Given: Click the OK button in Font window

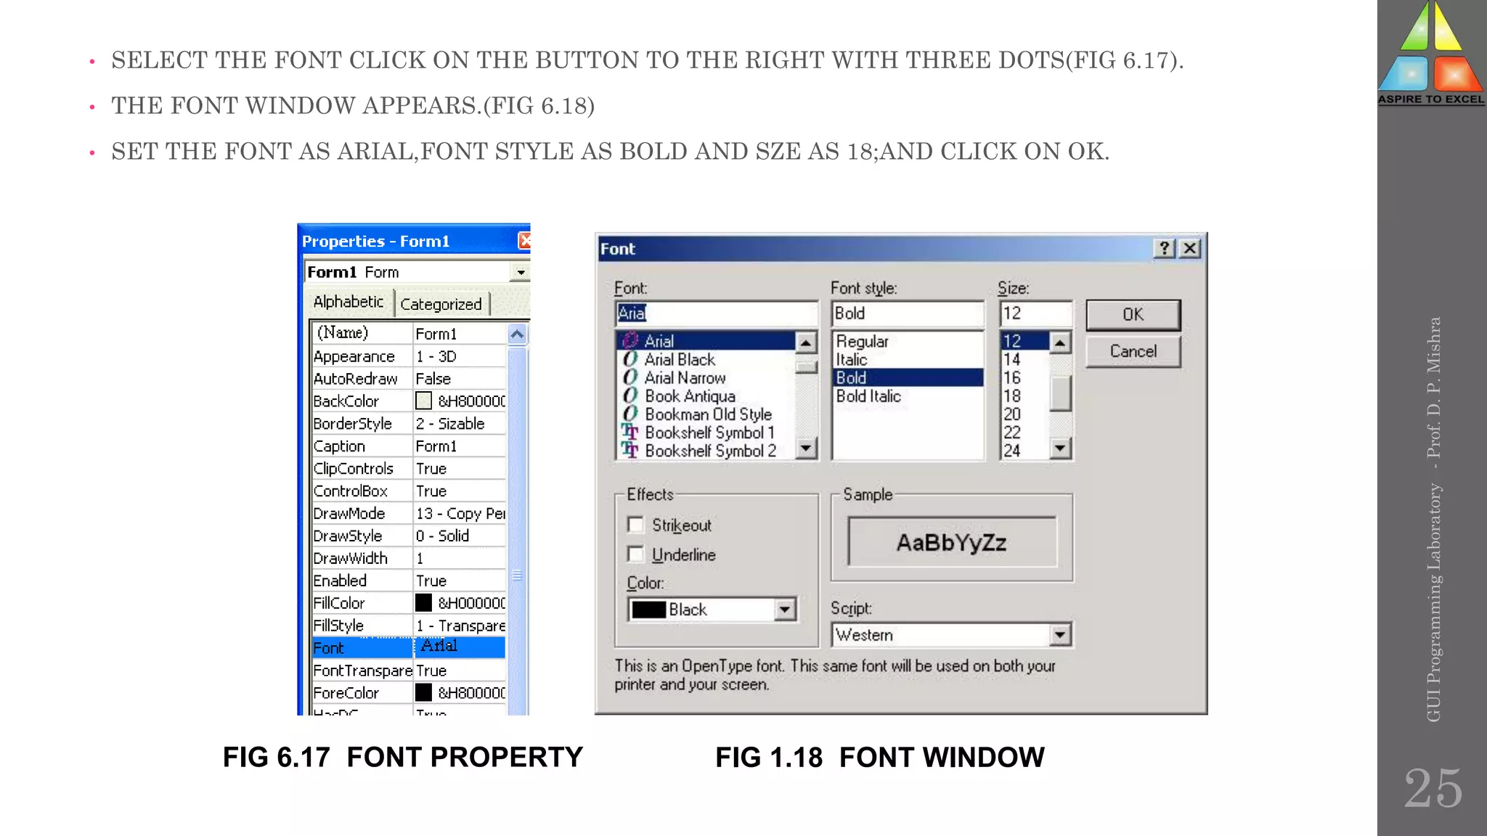Looking at the screenshot, I should tap(1133, 315).
